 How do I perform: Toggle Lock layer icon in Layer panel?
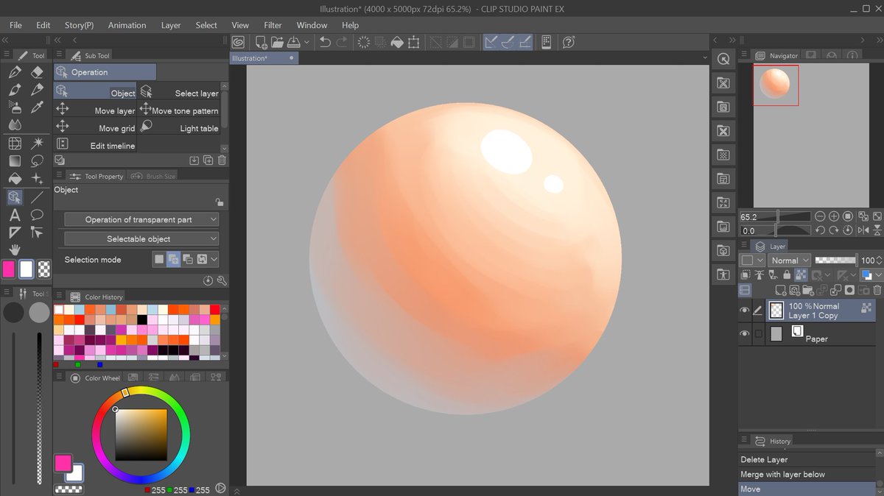(787, 275)
